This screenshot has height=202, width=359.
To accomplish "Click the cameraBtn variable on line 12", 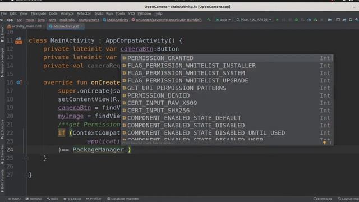I will pos(137,49).
